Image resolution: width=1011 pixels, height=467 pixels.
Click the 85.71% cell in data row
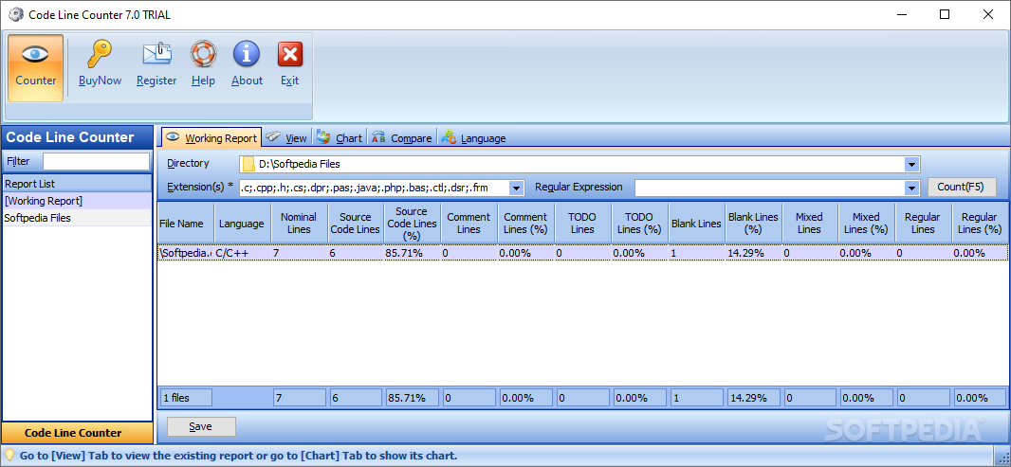coord(413,253)
